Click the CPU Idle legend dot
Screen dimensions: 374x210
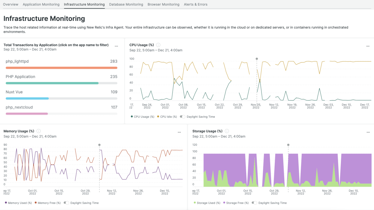point(158,117)
